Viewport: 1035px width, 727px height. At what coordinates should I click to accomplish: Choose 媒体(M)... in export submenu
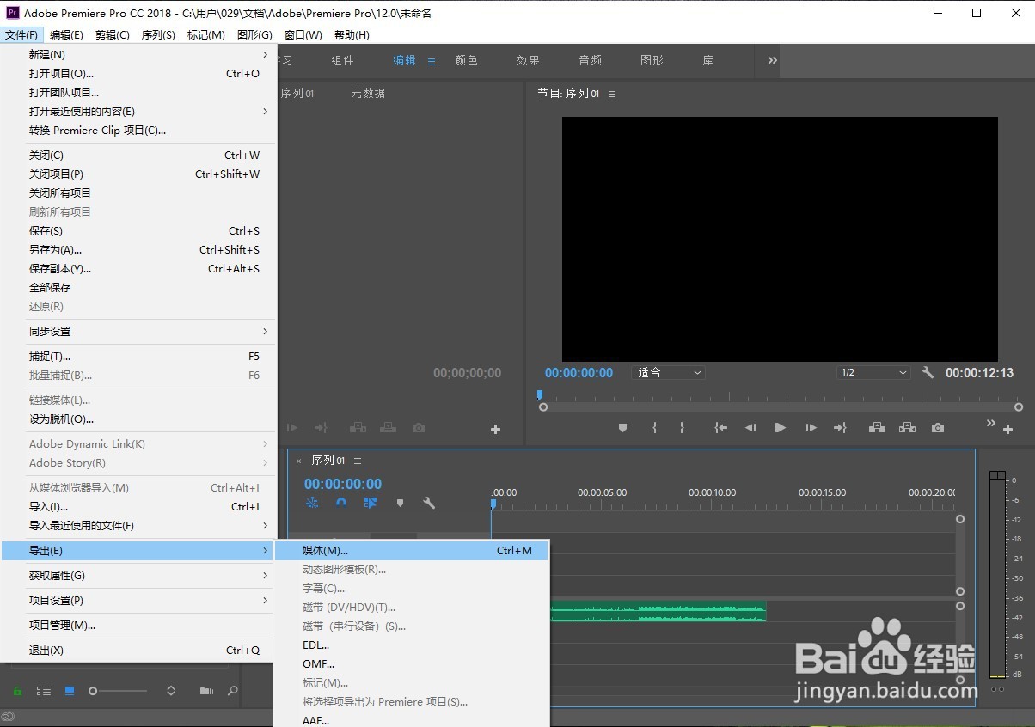tap(411, 550)
